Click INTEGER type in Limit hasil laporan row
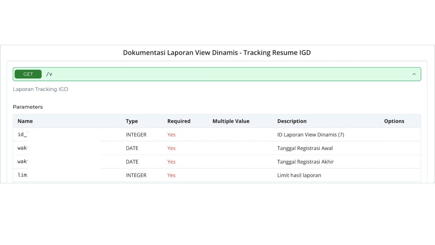The height and width of the screenshot is (245, 435). (136, 175)
